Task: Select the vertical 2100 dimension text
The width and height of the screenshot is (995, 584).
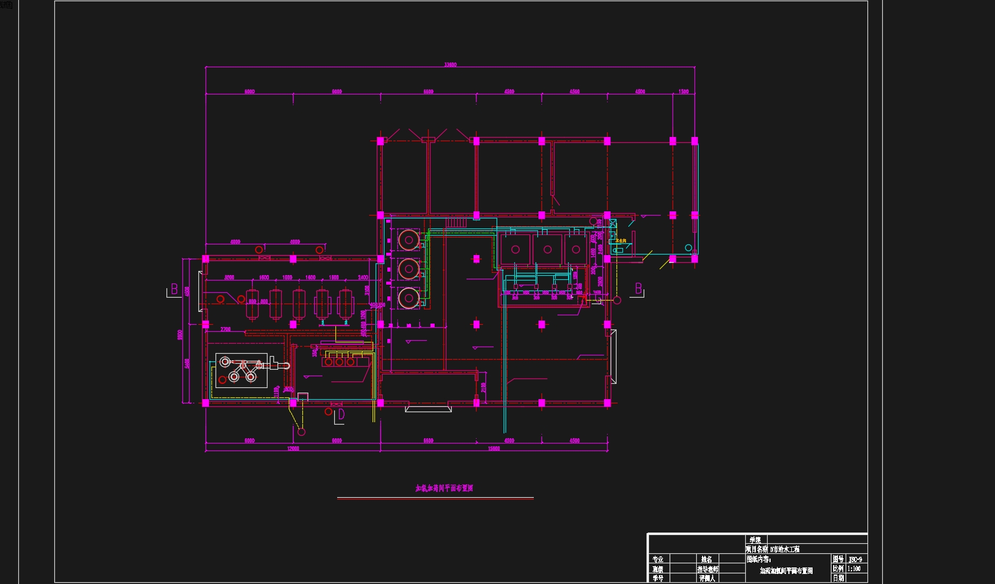Action: tap(484, 387)
